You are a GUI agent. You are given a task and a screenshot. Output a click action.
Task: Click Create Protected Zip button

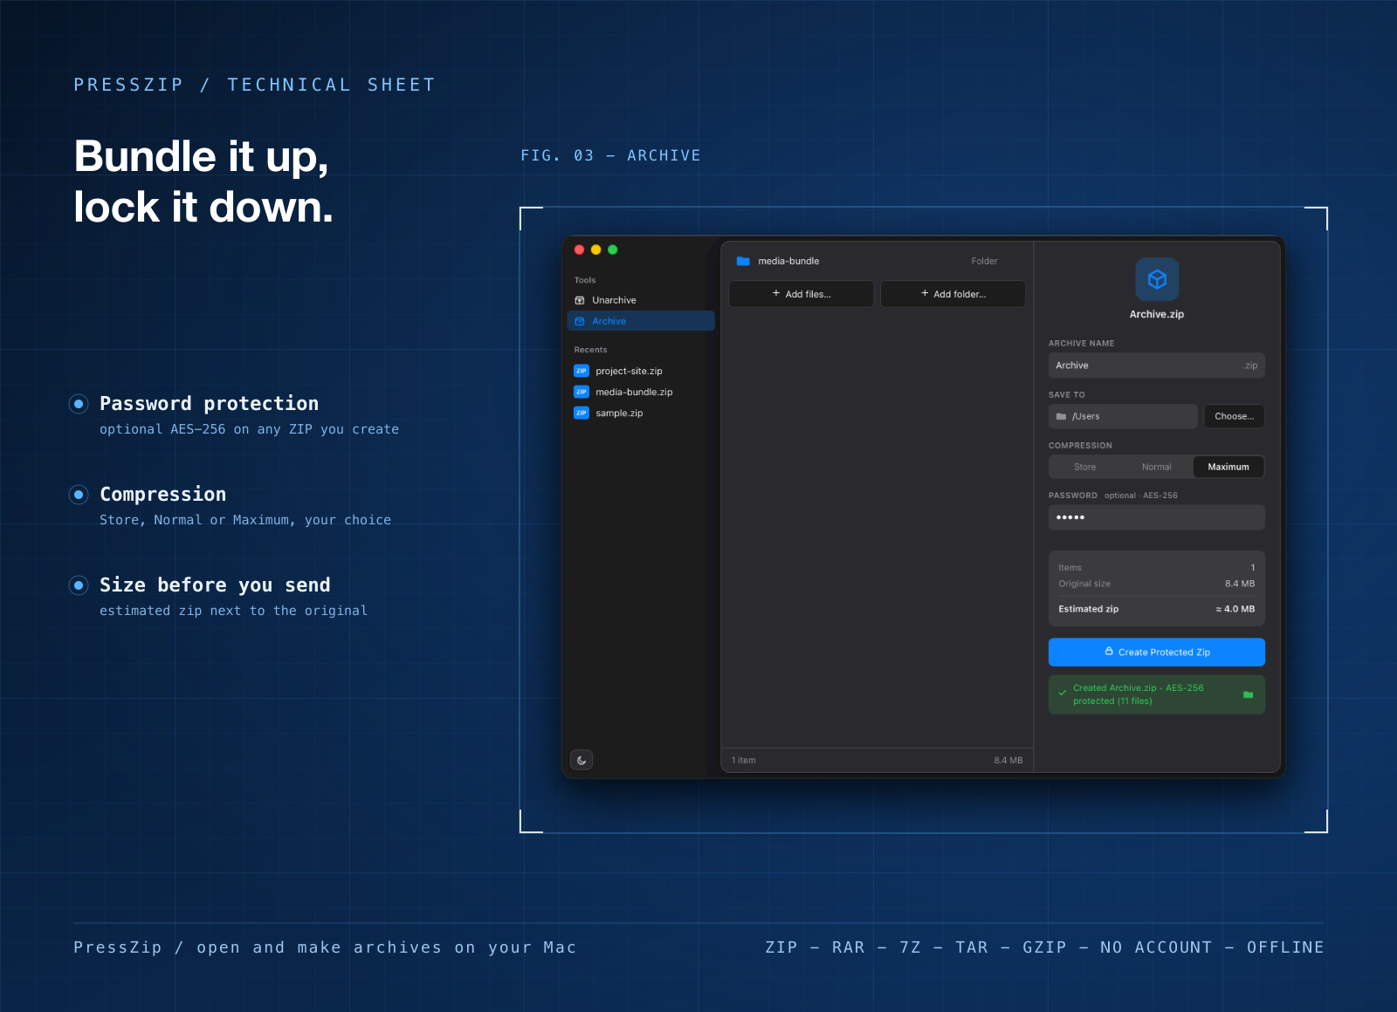click(x=1157, y=652)
